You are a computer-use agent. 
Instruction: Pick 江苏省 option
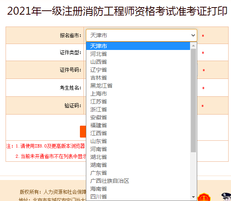pyautogui.click(x=138, y=101)
